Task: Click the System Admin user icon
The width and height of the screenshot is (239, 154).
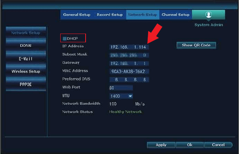Action: coord(208,15)
